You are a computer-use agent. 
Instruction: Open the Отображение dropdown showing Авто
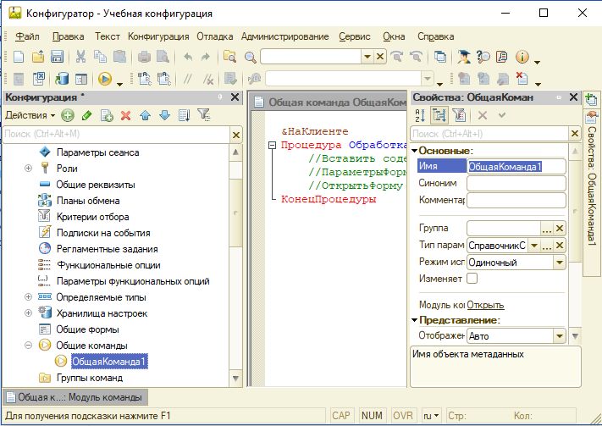[x=559, y=336]
